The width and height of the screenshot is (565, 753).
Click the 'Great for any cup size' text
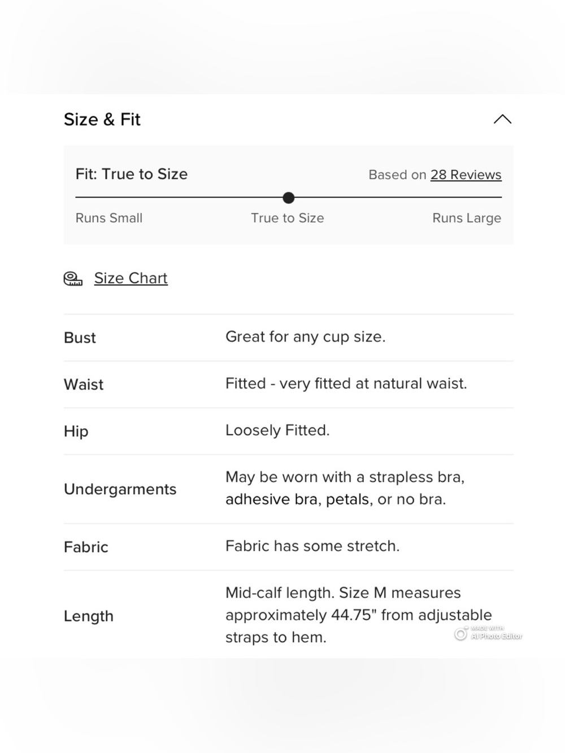(305, 337)
